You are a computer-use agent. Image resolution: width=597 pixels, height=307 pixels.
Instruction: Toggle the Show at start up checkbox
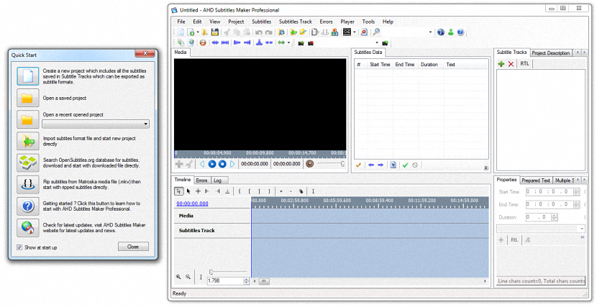coord(19,247)
